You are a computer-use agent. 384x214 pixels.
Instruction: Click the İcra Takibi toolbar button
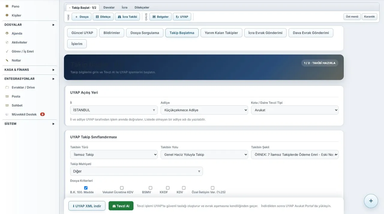[127, 17]
